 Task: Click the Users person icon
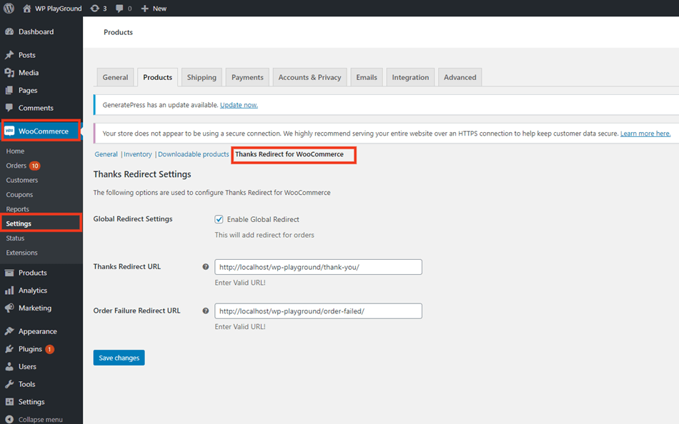pos(9,366)
